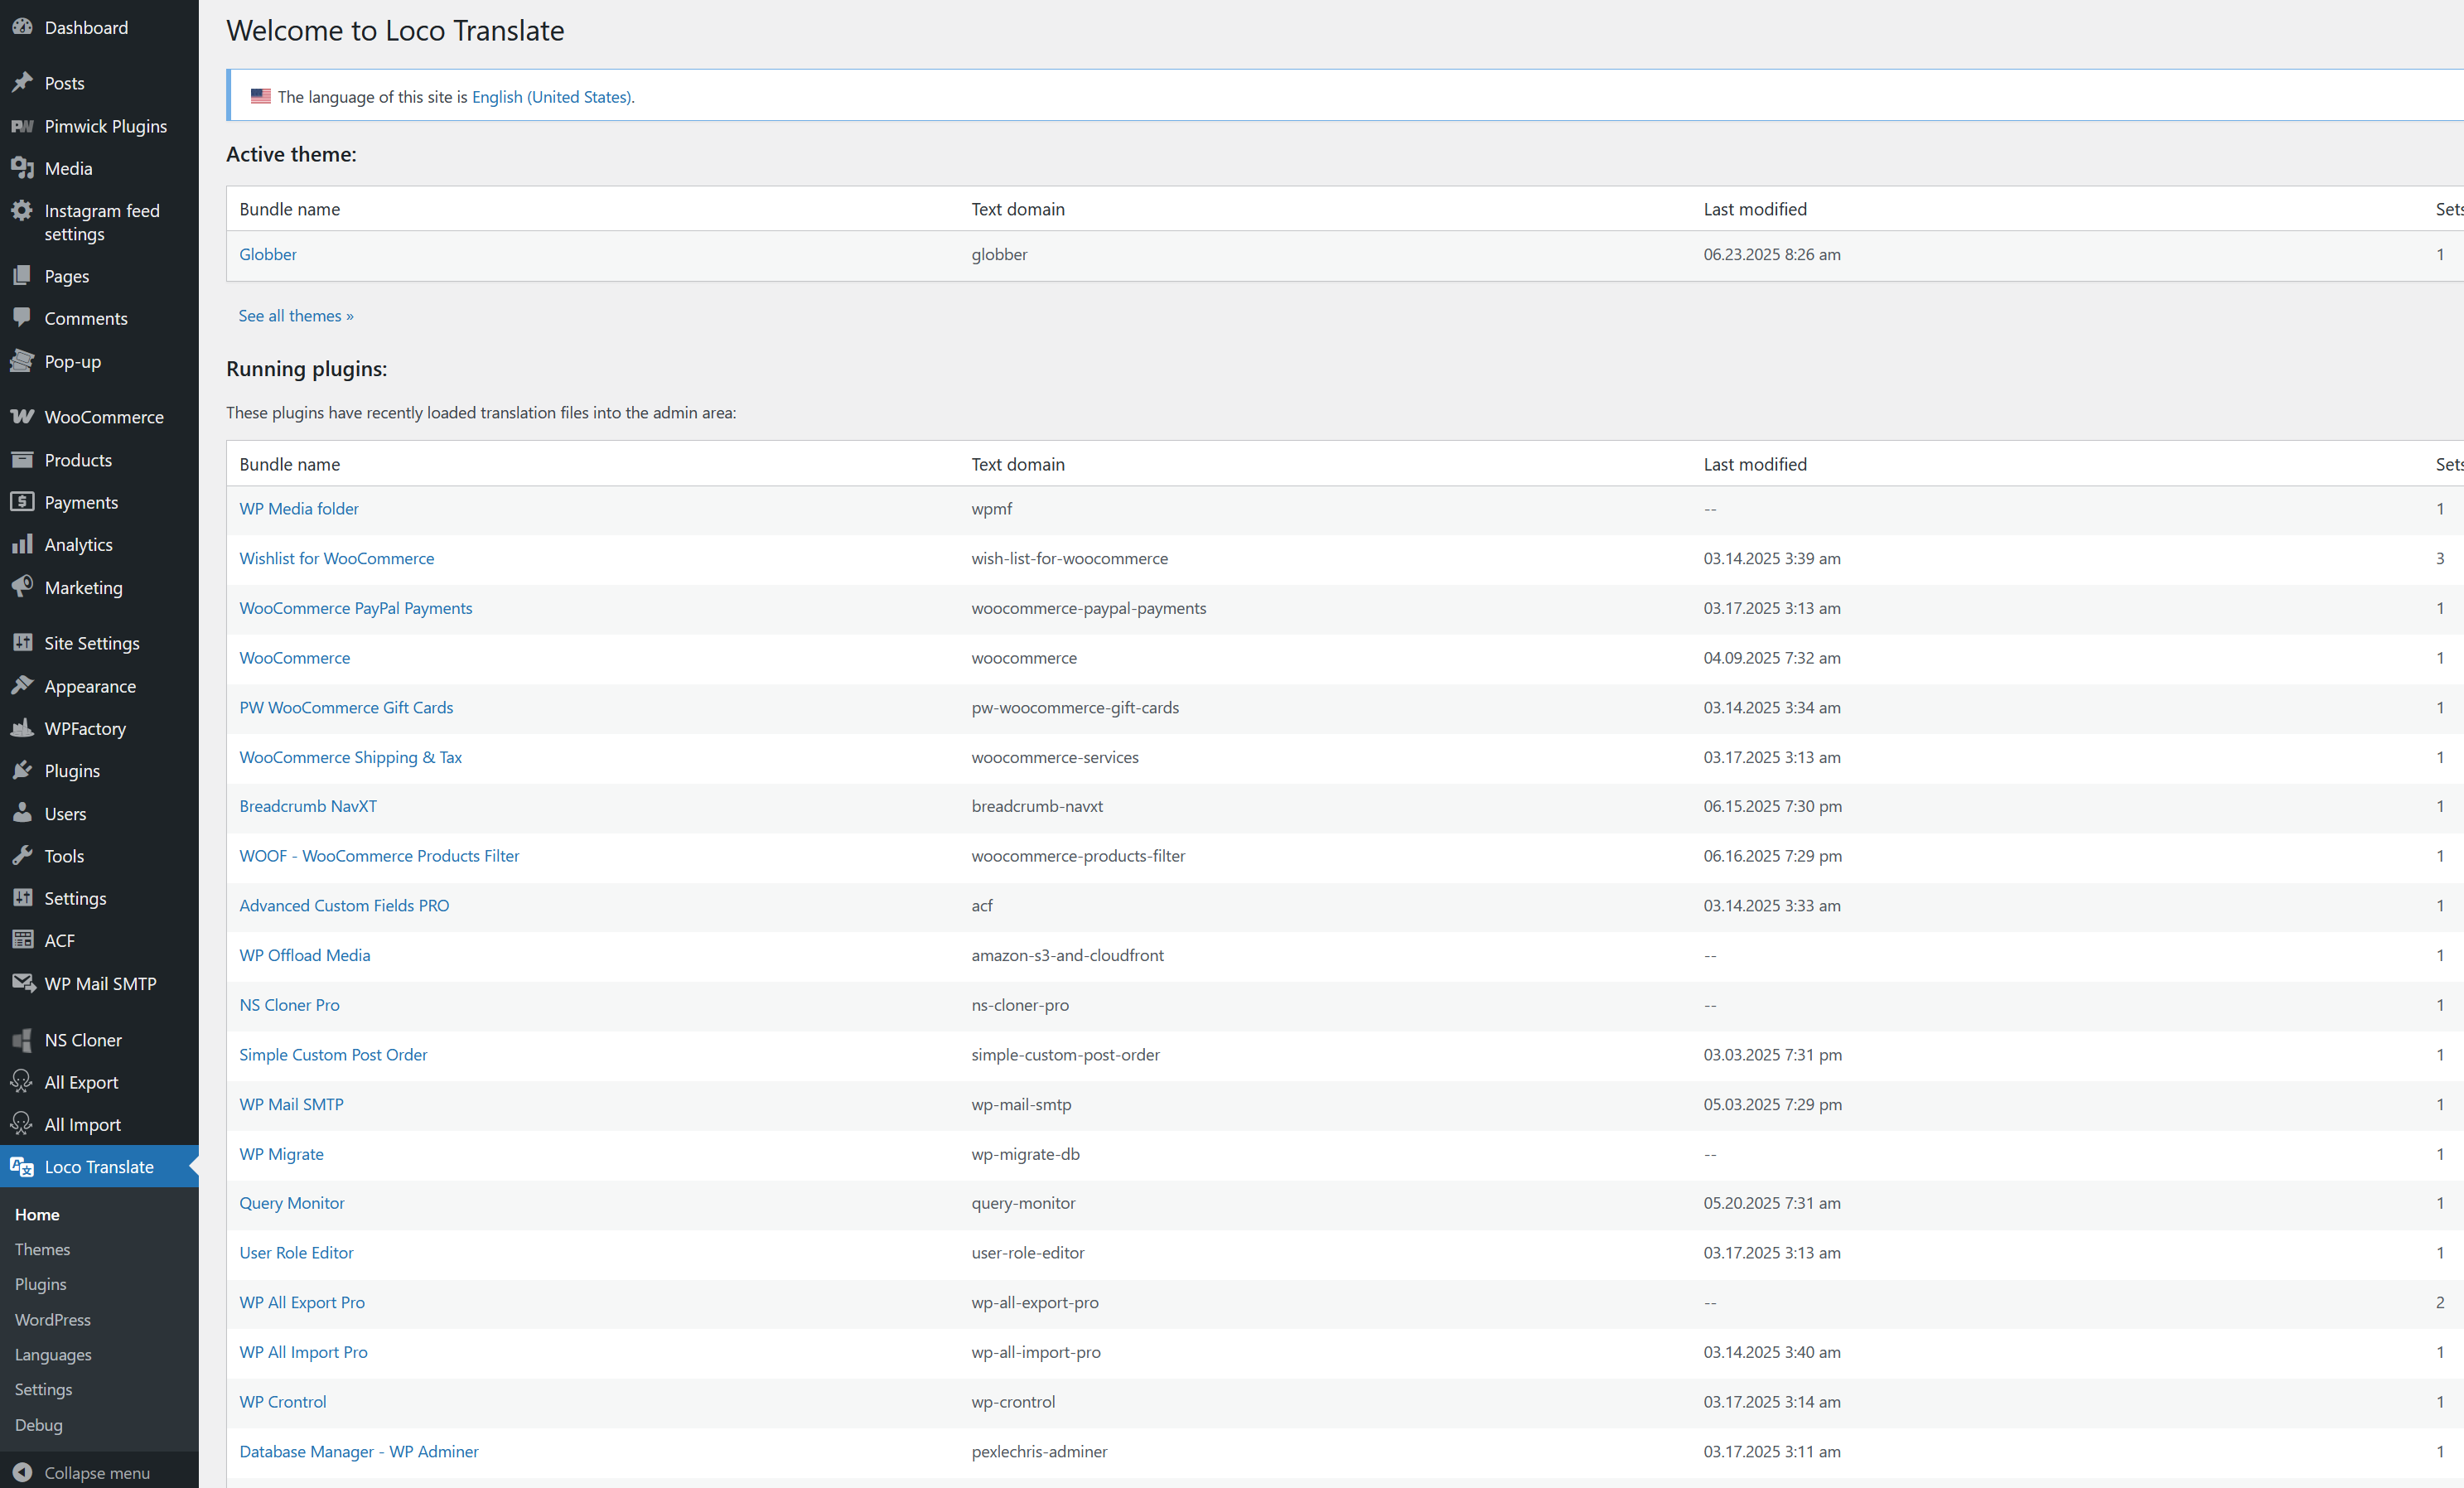Click the WooCommerce logo icon
Screen dimensions: 2464x1488
pos(22,417)
